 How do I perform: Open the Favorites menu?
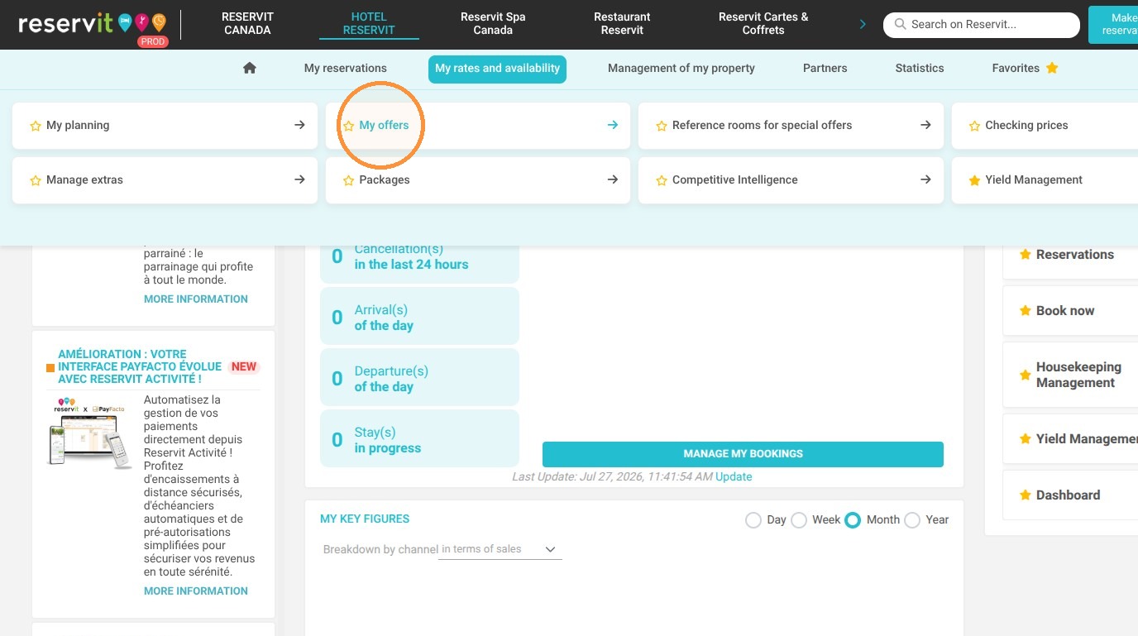[x=1026, y=68]
